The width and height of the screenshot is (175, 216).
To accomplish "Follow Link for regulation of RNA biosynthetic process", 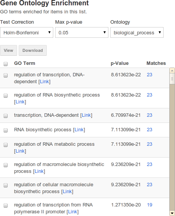I will [x=20, y=102].
